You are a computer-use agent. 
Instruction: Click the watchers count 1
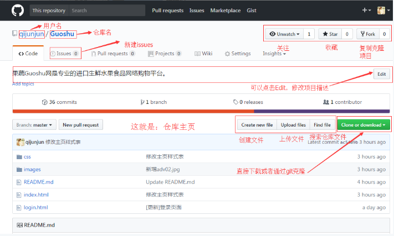(x=309, y=34)
